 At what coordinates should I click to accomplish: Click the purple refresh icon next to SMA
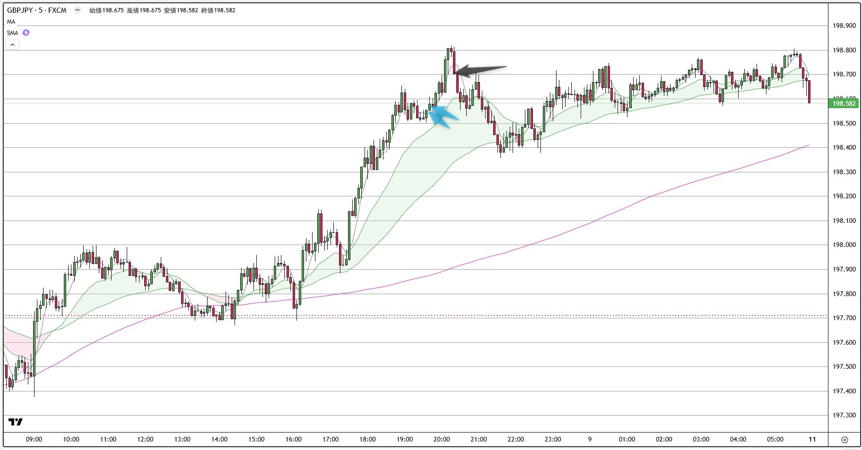tap(26, 33)
